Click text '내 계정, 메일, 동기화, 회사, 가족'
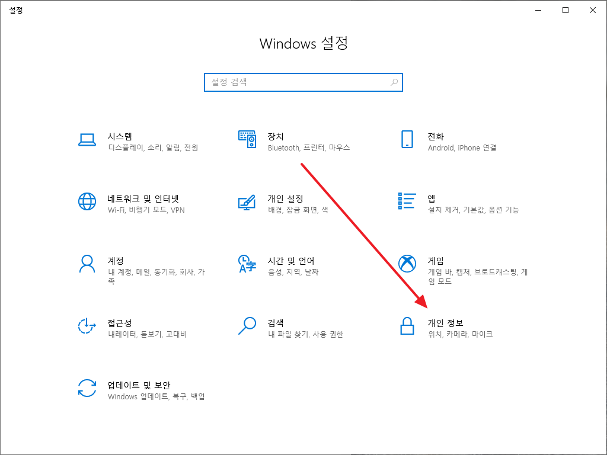 click(156, 277)
